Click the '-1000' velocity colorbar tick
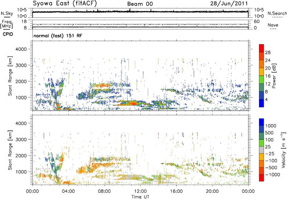 272,175
